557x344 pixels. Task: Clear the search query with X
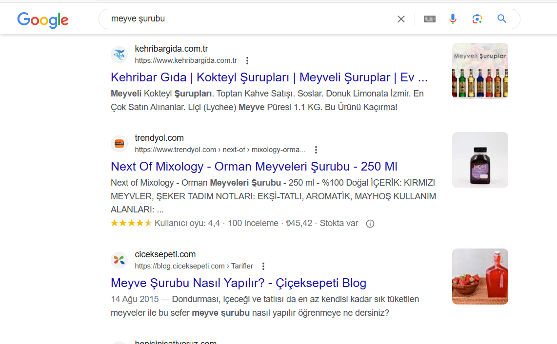click(401, 19)
